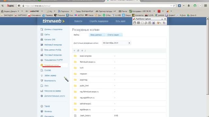Click the Файловый менеджер sidebar icon
Image resolution: width=209 pixels, height=117 pixels.
(42, 45)
